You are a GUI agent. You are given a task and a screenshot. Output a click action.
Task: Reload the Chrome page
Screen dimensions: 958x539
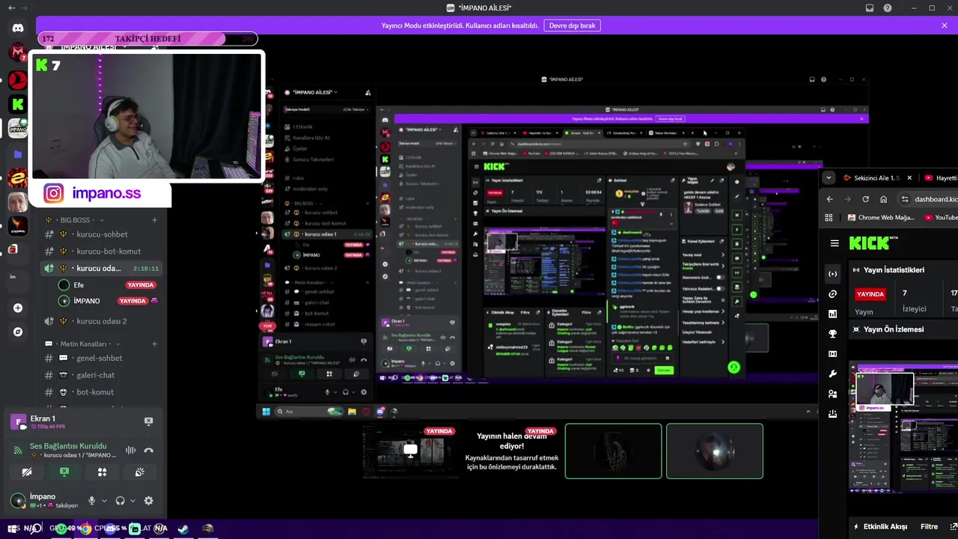click(866, 199)
